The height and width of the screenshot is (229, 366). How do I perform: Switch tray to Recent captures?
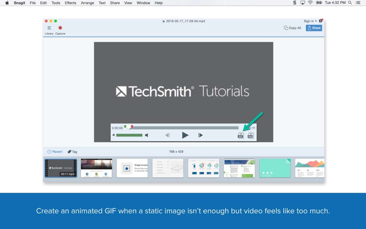click(x=55, y=152)
